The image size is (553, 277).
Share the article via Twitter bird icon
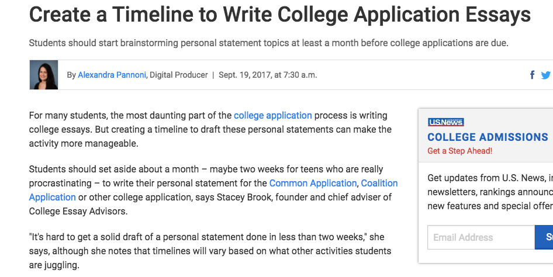546,75
